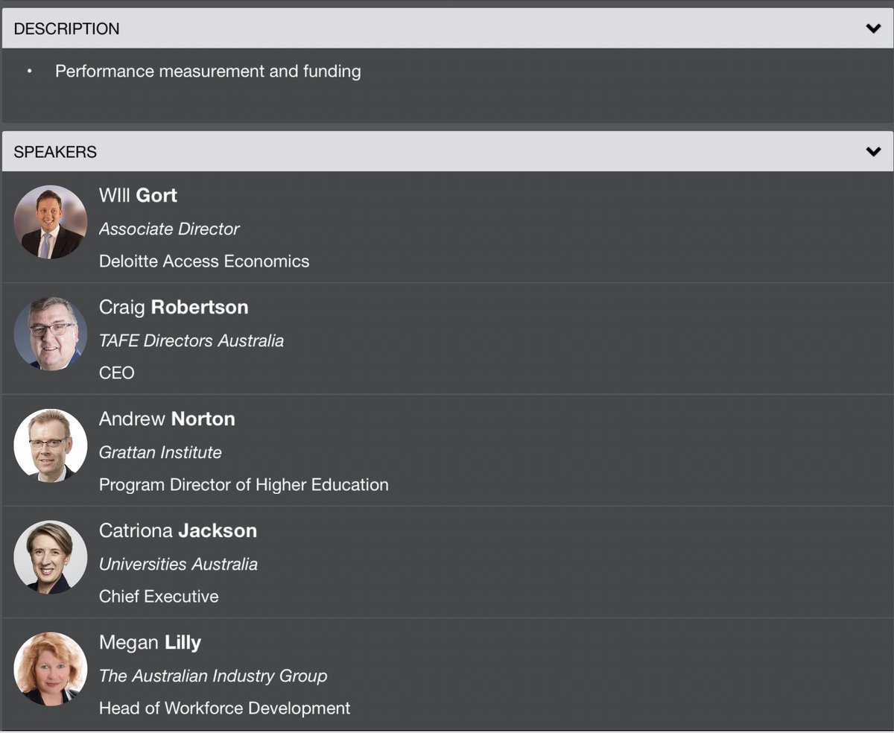
Task: Click 'Associate Director' title text
Action: (x=169, y=229)
